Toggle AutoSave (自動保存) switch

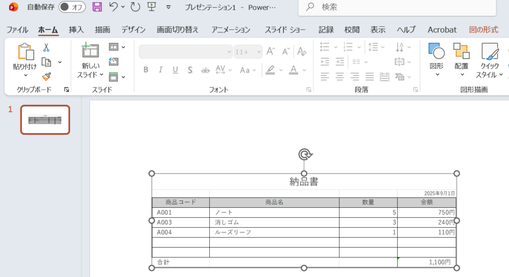(72, 7)
